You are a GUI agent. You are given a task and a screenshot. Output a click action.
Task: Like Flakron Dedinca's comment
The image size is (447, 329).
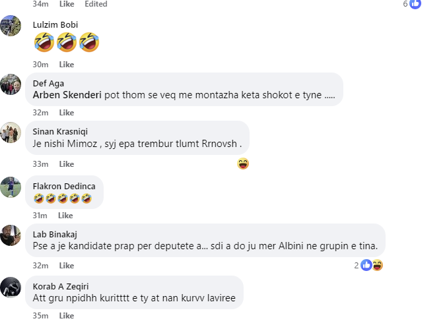[66, 216]
